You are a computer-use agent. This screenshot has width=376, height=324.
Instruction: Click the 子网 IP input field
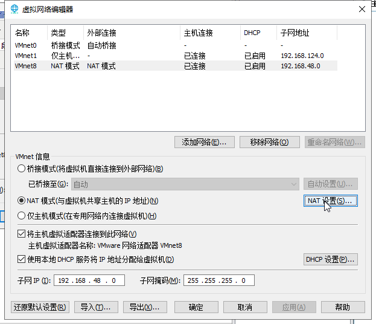[x=89, y=280]
